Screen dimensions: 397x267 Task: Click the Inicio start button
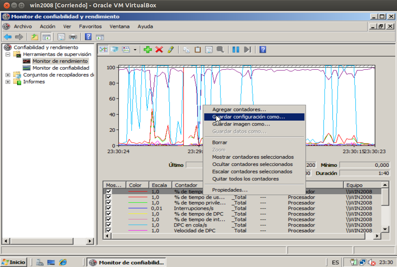pos(14,263)
